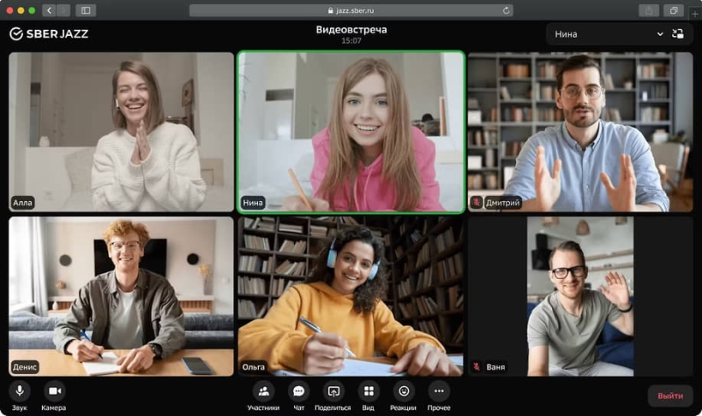Open the Участники participants panel
Image resolution: width=702 pixels, height=416 pixels.
coord(263,391)
